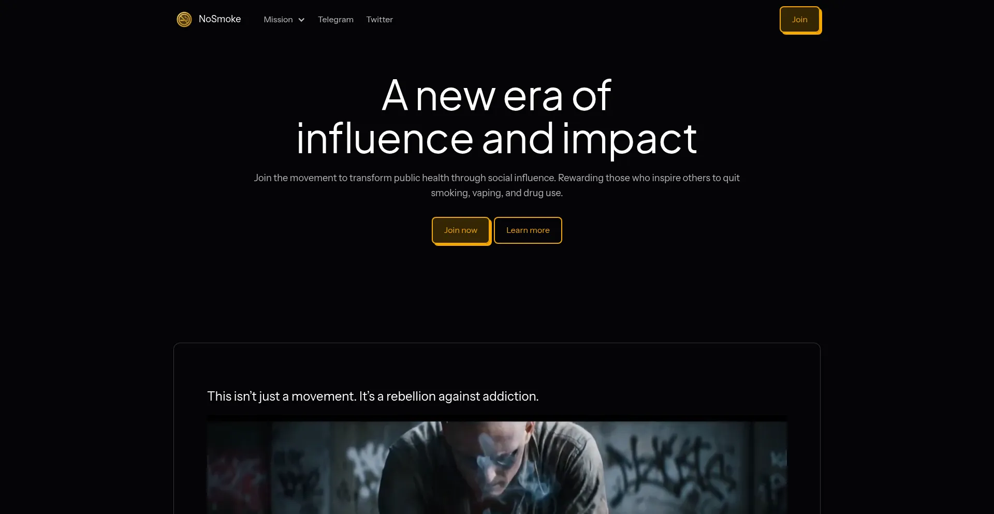Open the Telegram link

[x=335, y=20]
